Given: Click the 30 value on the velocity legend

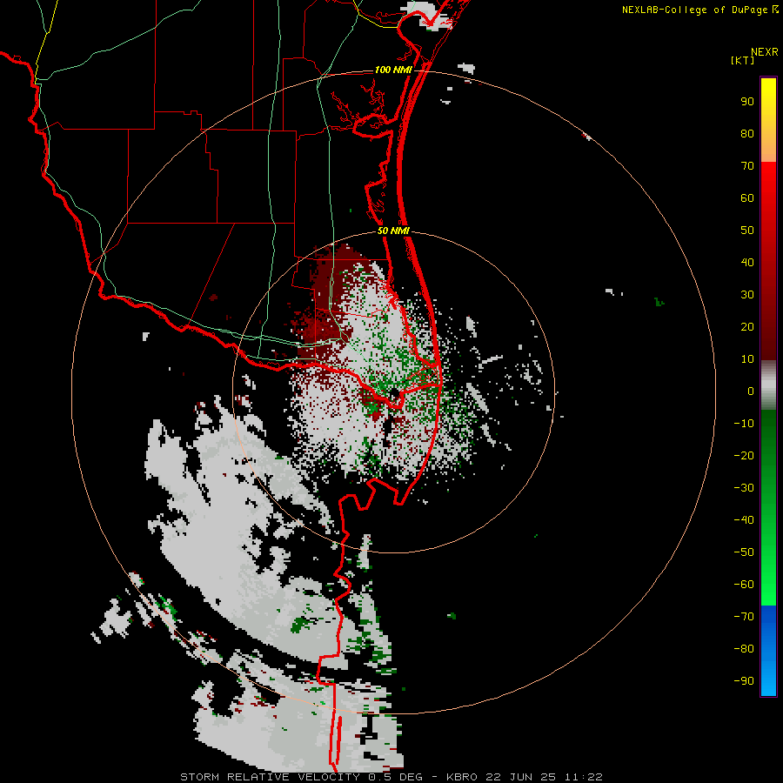Looking at the screenshot, I should 747,295.
